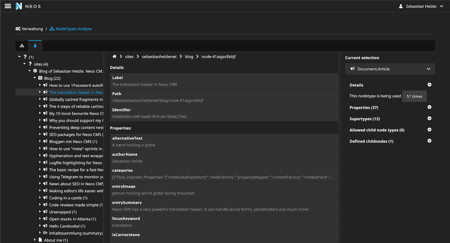Collapse the Details section in sidebar
This screenshot has width=450, height=243.
click(429, 85)
